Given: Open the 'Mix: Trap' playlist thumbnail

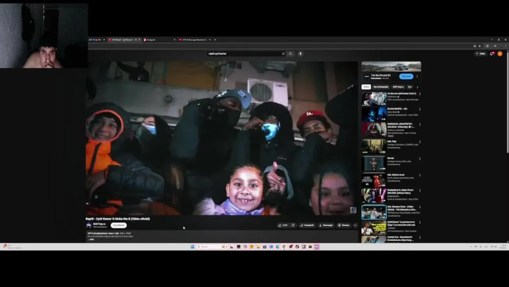Looking at the screenshot, I should tap(374, 146).
